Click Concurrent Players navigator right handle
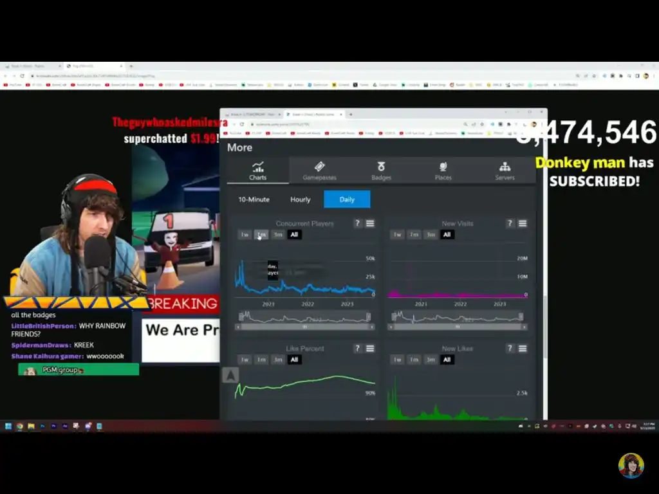This screenshot has width=659, height=494. pos(368,316)
